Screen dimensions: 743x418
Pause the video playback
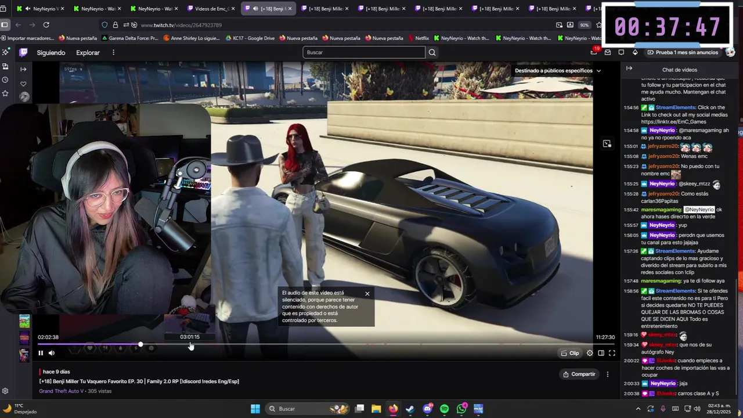[x=41, y=353]
